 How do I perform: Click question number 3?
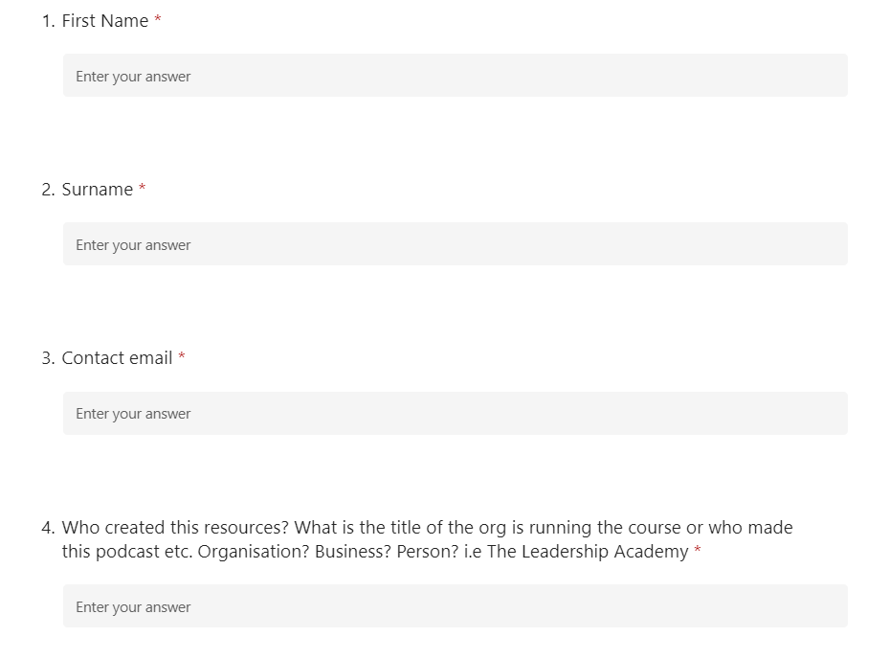(x=48, y=358)
